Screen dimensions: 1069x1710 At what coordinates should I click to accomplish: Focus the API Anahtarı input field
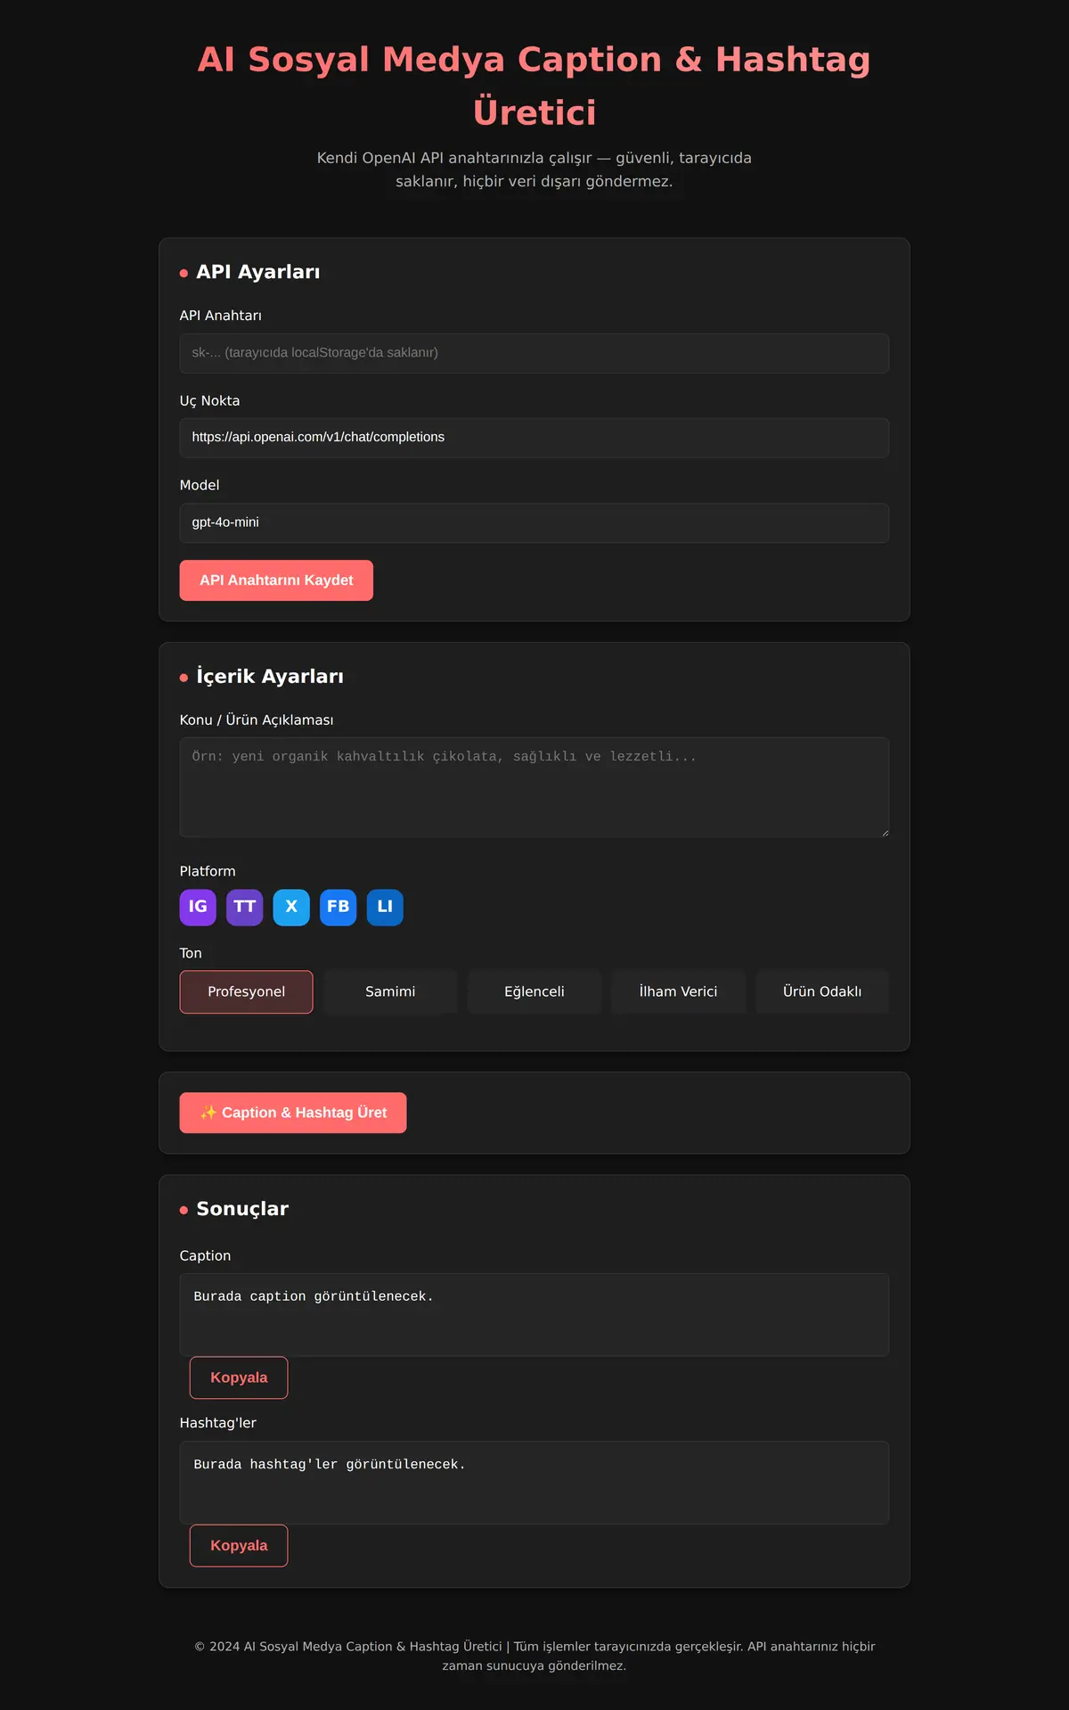click(x=534, y=353)
